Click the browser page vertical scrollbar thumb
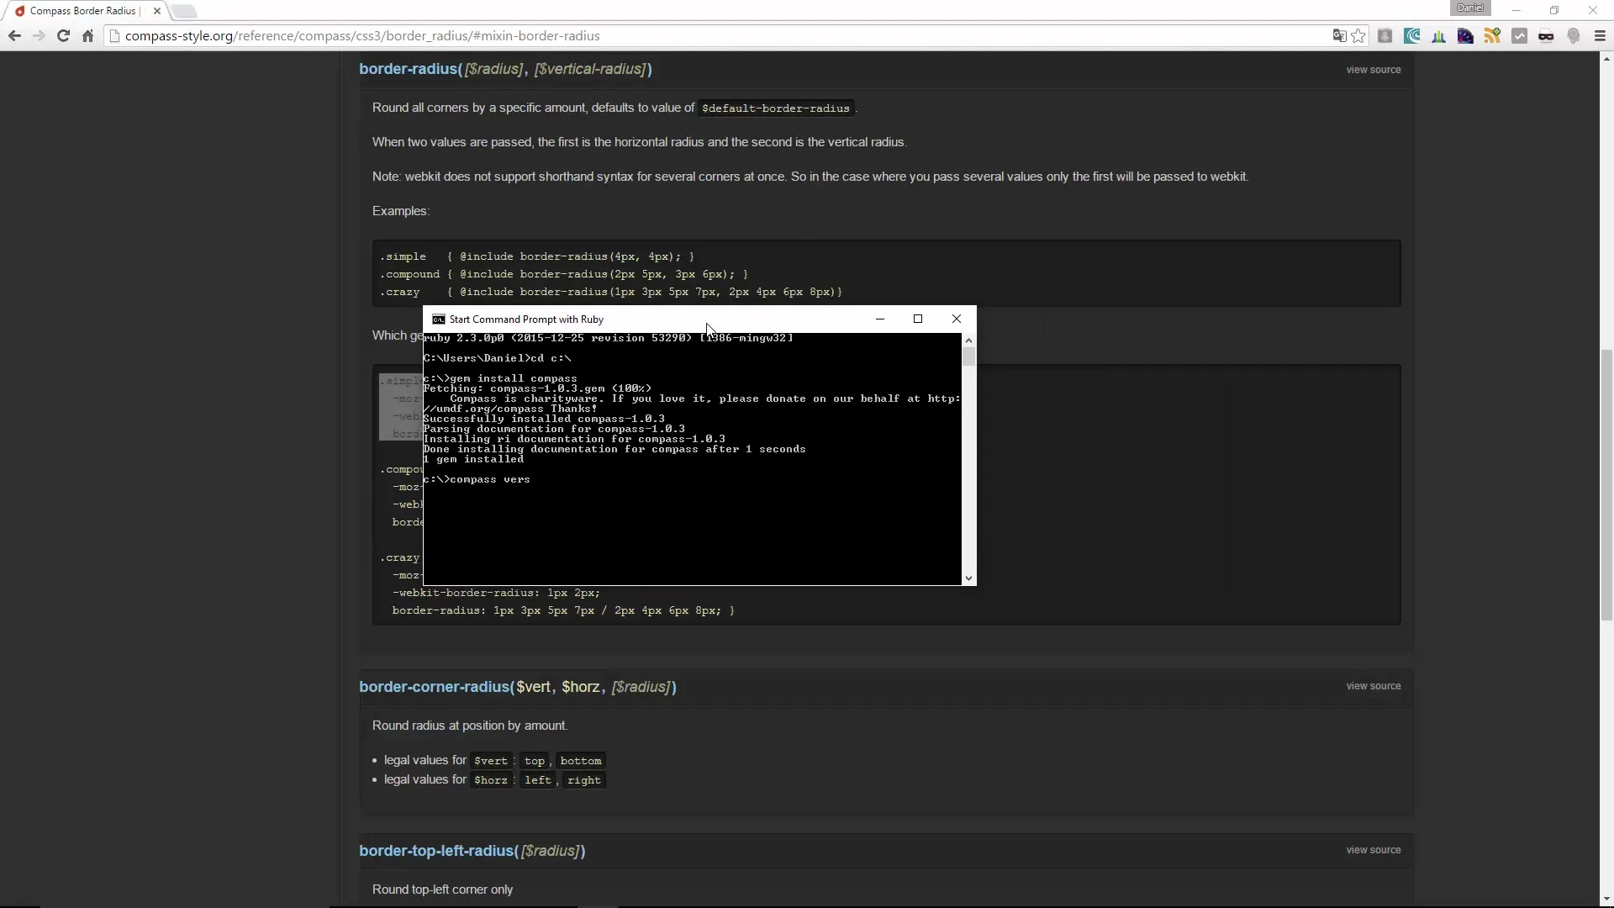Image resolution: width=1614 pixels, height=908 pixels. [1606, 485]
